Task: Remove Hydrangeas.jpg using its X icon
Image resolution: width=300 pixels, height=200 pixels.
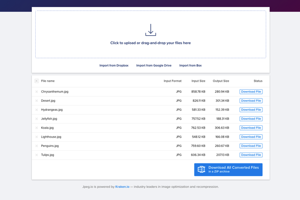Action: click(37, 110)
